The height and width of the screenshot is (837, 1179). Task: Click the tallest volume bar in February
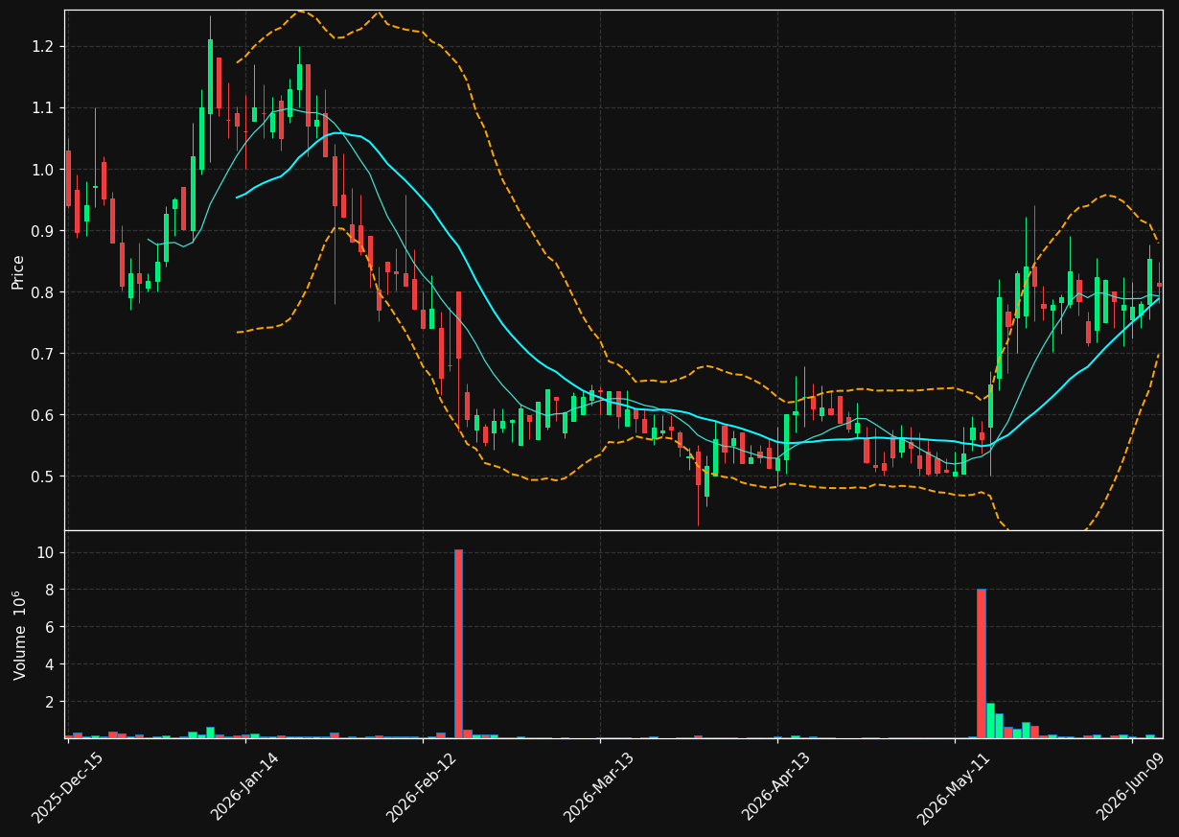point(458,644)
